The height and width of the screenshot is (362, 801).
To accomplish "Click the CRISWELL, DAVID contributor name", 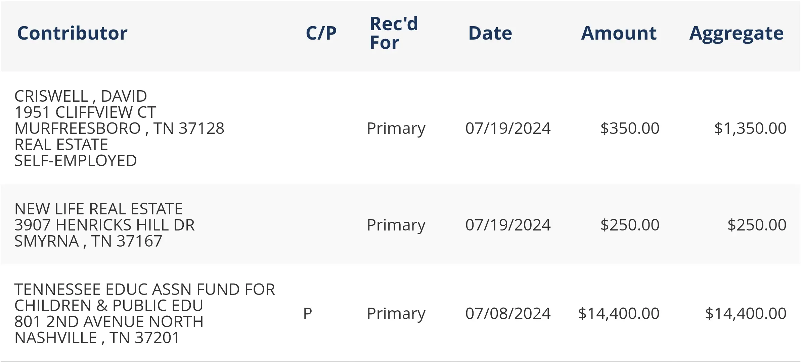I will 81,96.
